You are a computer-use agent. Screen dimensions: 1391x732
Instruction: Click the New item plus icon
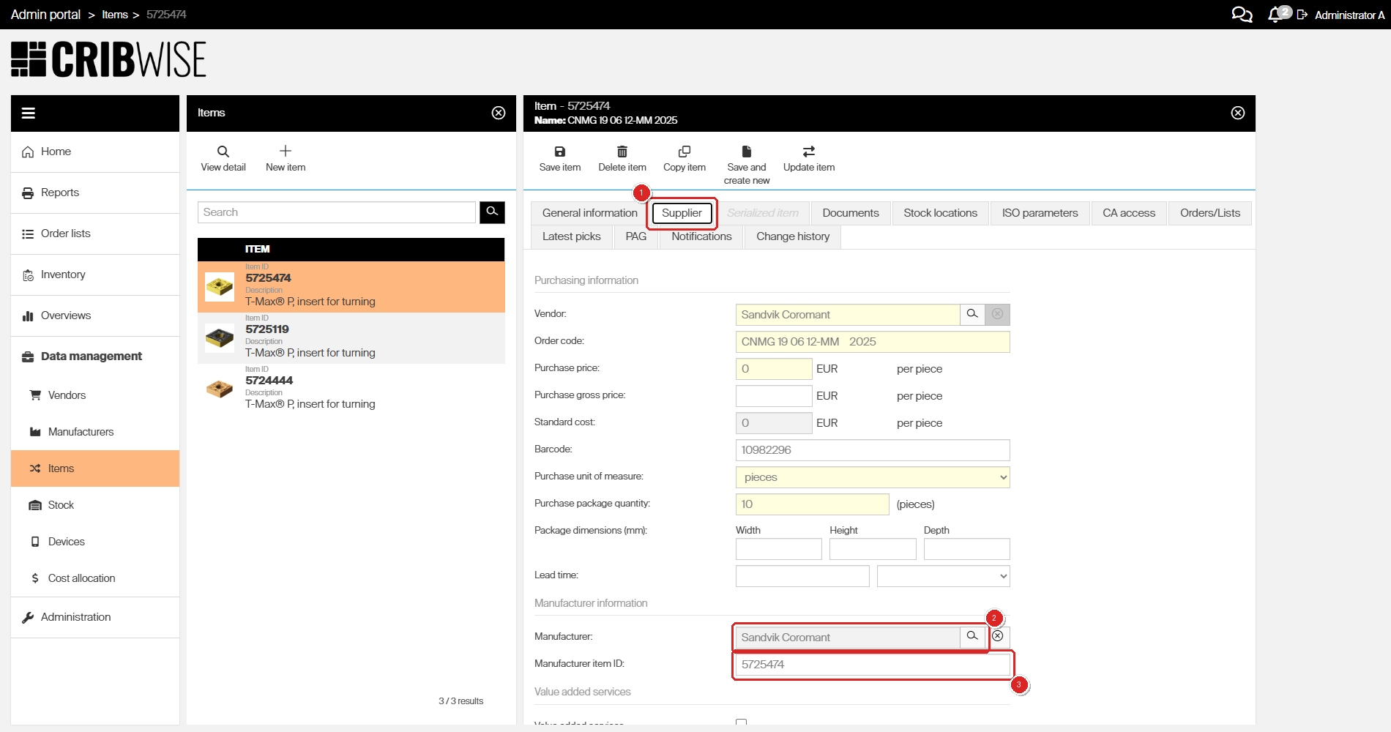[286, 151]
